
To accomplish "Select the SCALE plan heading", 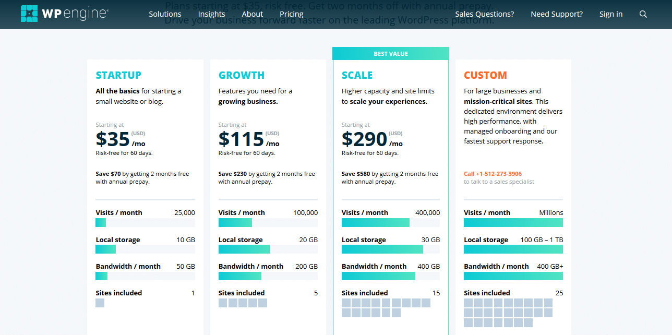I will pos(357,75).
